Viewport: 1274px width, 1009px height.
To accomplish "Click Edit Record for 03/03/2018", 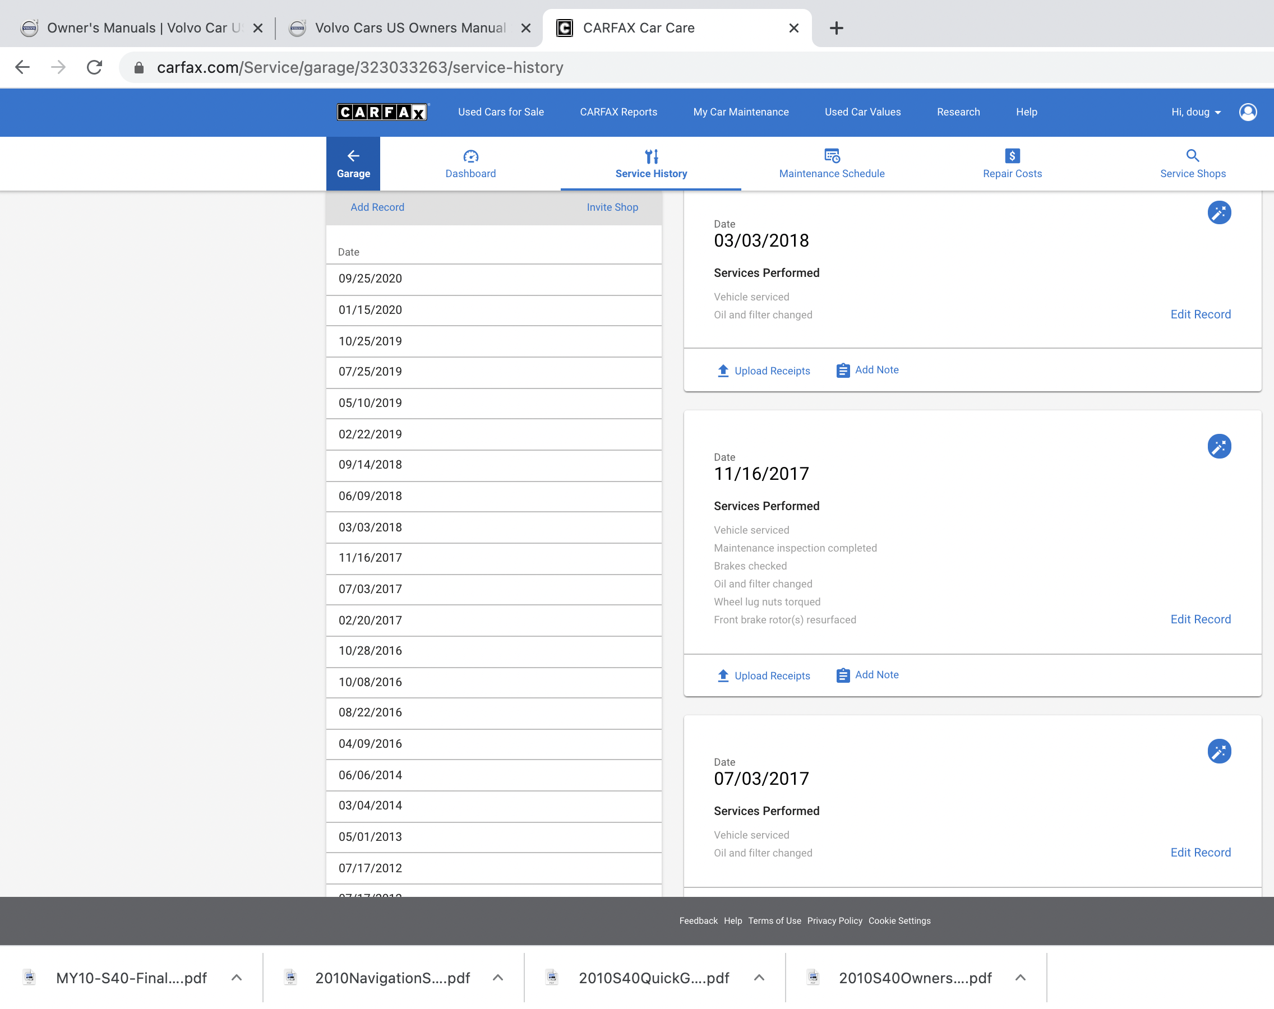I will tap(1200, 314).
